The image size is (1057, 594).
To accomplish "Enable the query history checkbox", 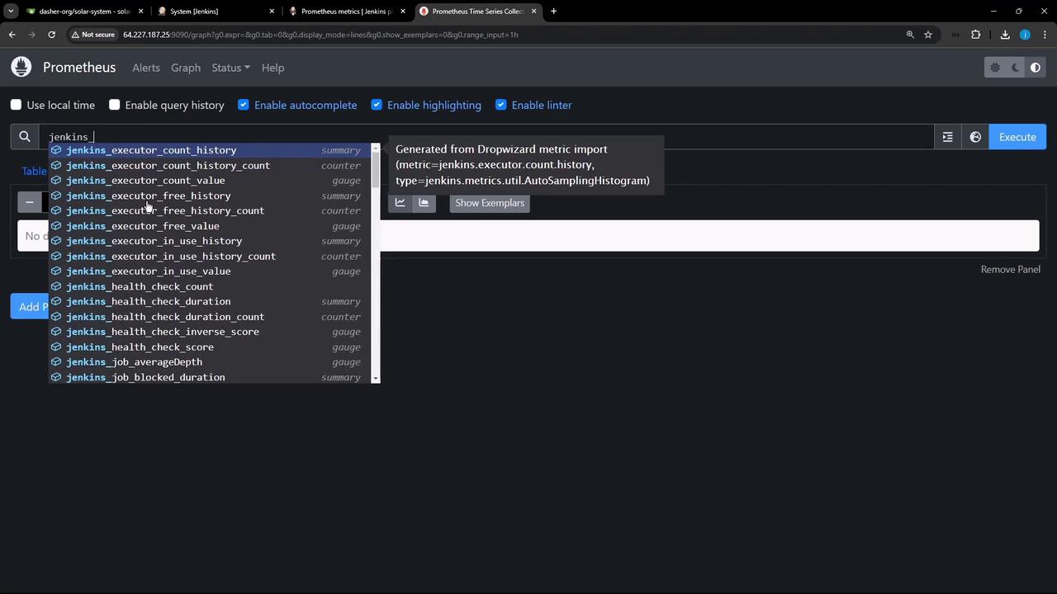I will pyautogui.click(x=115, y=105).
